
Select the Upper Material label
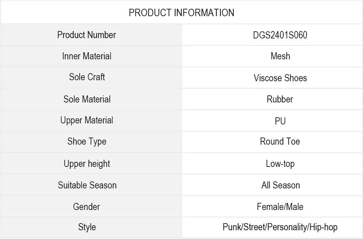(86, 120)
